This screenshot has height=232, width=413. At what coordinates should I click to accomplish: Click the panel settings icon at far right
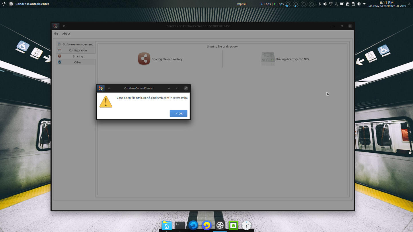(409, 4)
